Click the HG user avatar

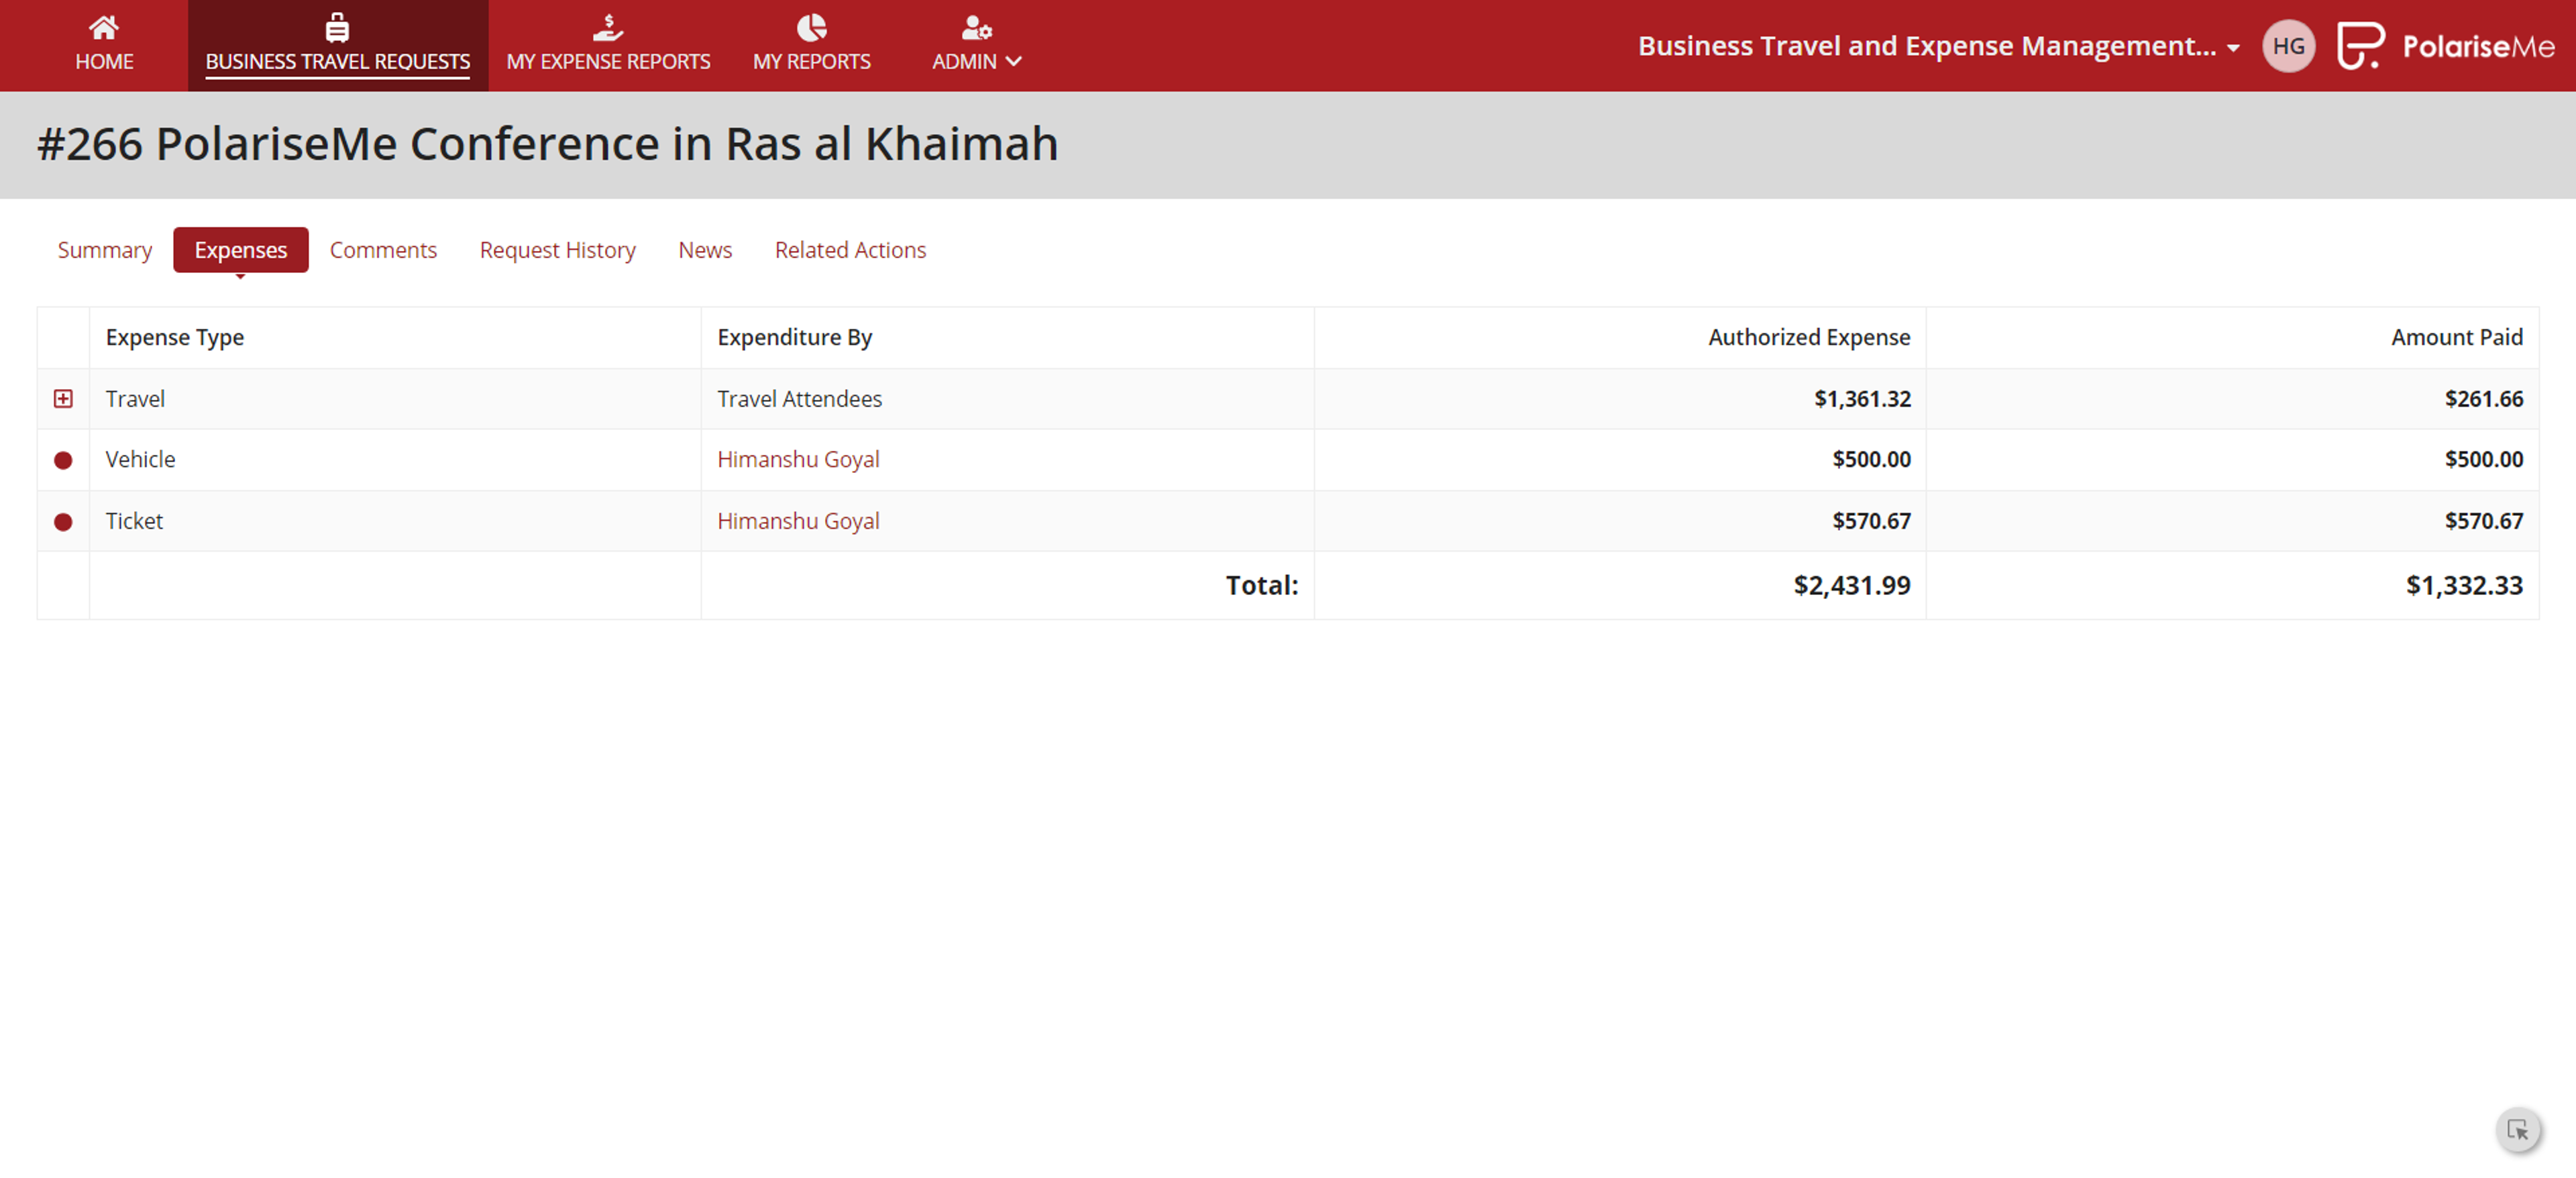tap(2288, 46)
